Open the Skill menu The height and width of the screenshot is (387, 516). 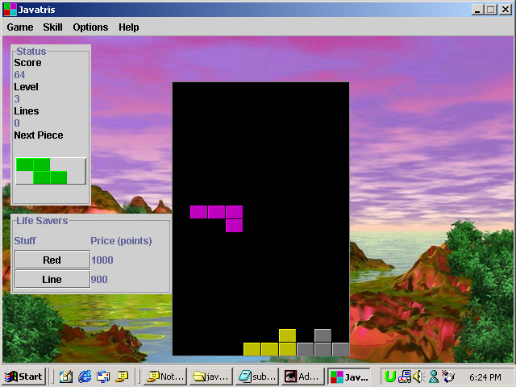click(52, 27)
